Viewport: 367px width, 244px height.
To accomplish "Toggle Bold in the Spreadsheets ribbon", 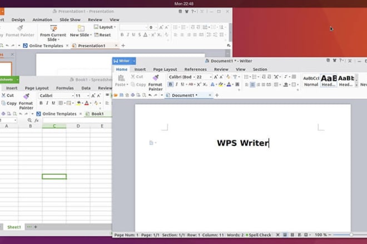I will [x=41, y=103].
